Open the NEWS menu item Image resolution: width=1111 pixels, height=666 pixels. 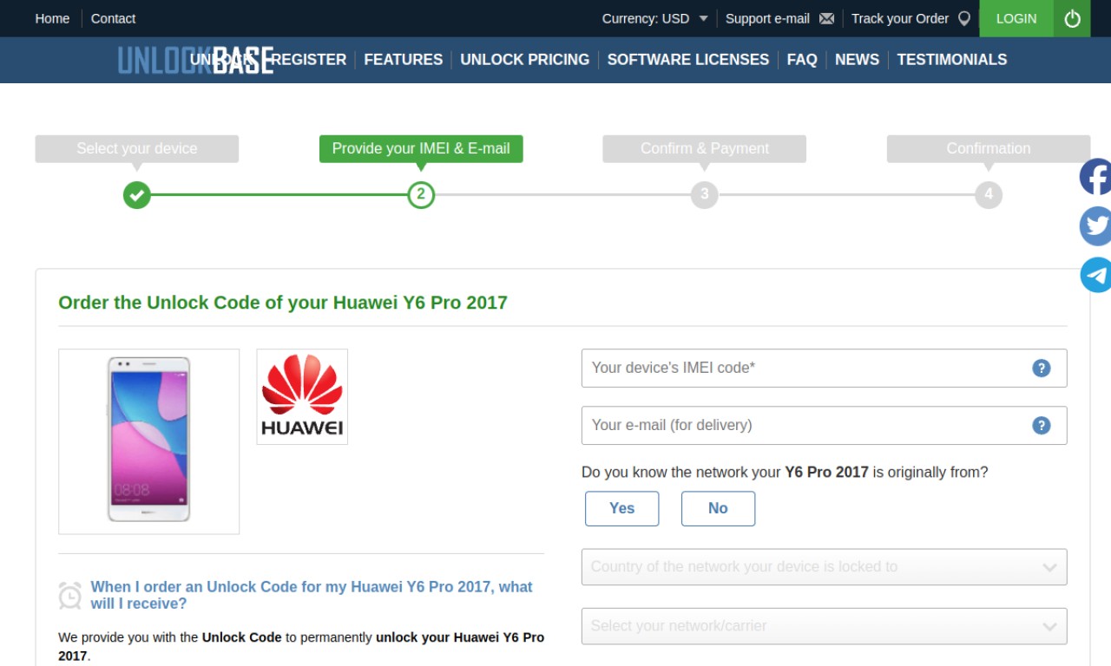click(857, 60)
